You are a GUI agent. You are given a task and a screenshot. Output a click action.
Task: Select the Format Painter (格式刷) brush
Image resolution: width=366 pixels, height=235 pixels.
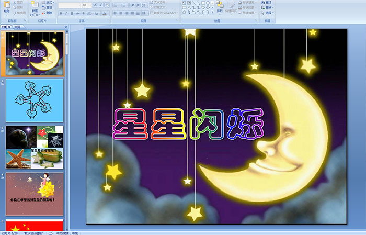tap(19, 13)
